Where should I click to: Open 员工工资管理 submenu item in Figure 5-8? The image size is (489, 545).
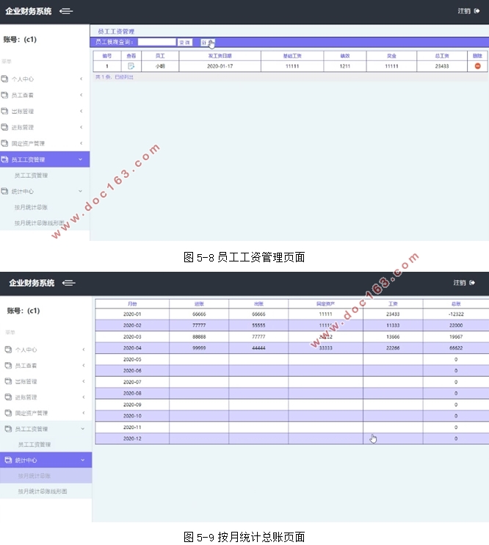(x=31, y=175)
